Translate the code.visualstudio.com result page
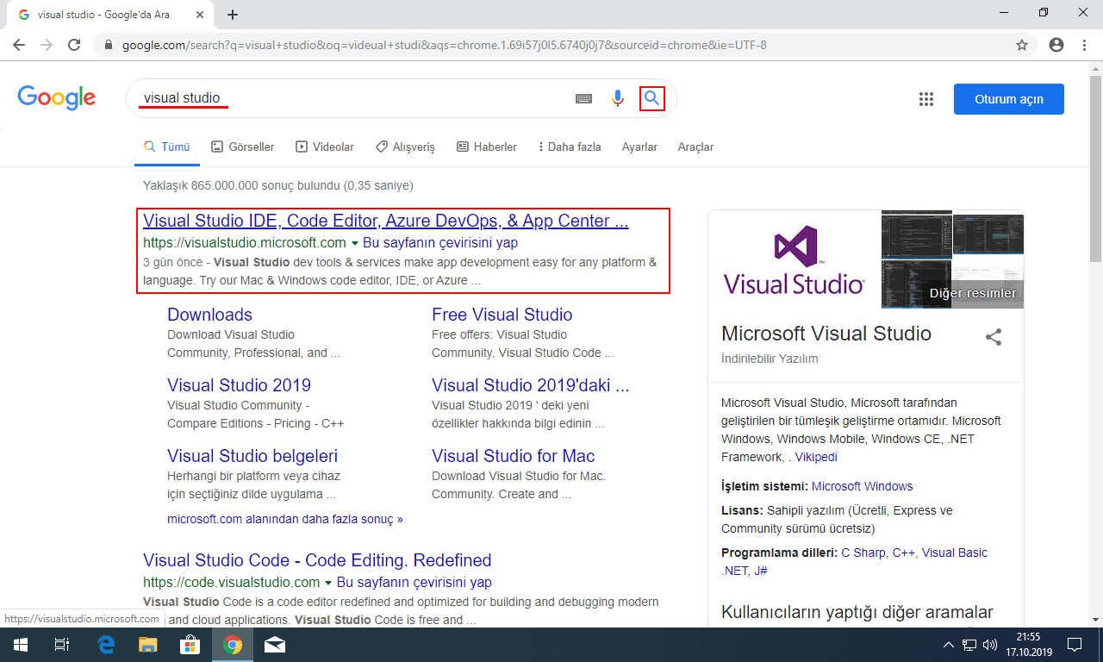Screen dimensions: 1103x662 click(414, 583)
